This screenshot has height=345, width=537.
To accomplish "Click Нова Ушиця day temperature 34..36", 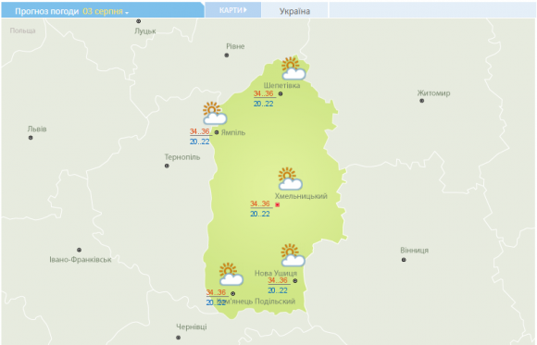I will 278,280.
